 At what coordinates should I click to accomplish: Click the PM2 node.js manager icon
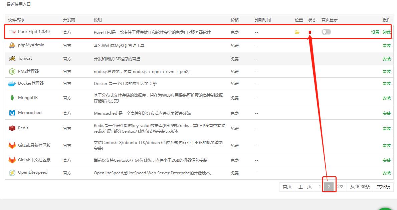pos(12,71)
